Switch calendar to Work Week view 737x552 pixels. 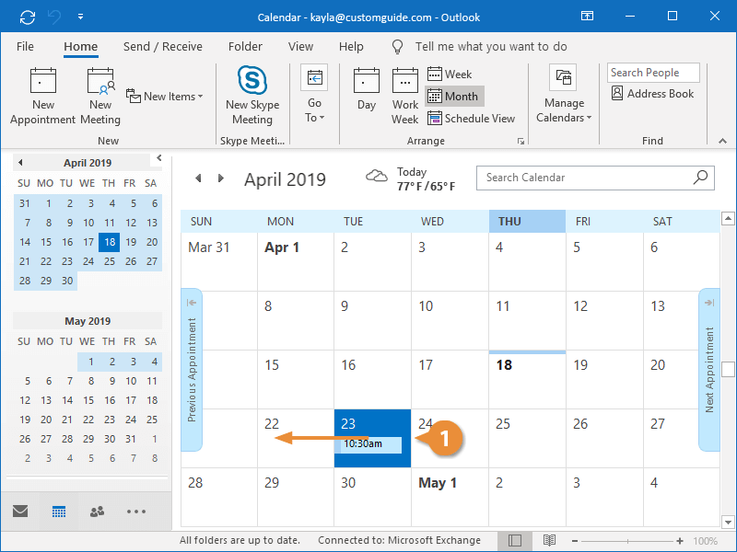405,96
